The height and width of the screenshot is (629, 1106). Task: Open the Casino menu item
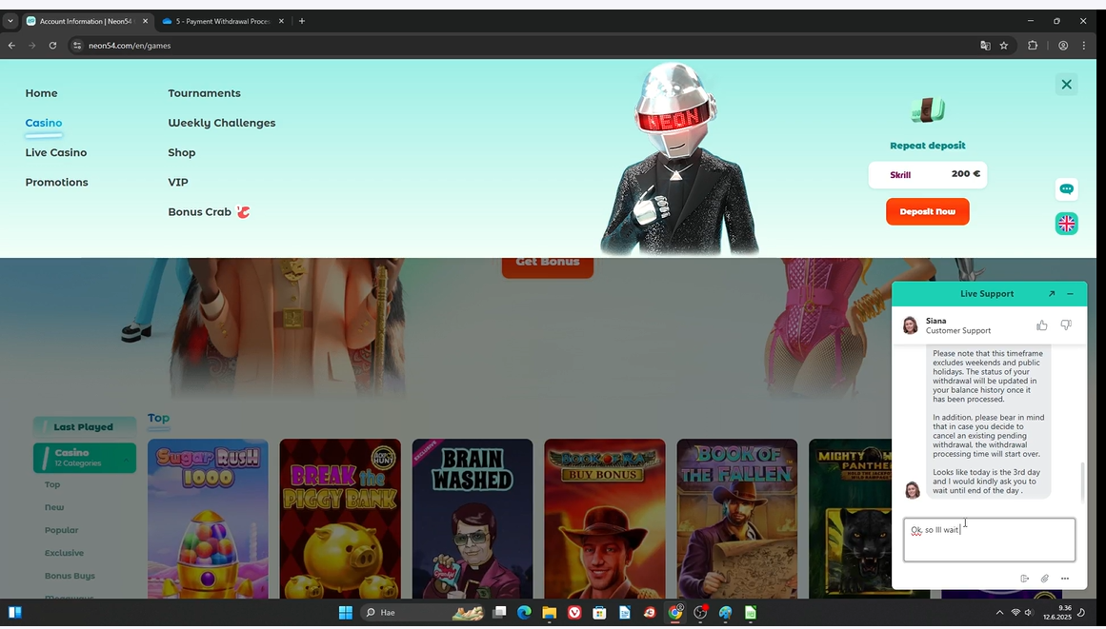(x=44, y=123)
